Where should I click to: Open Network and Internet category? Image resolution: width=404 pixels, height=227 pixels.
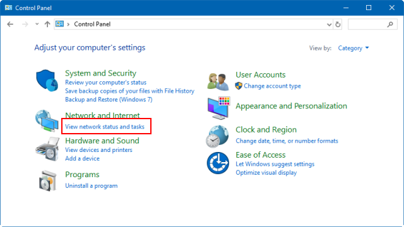point(102,115)
